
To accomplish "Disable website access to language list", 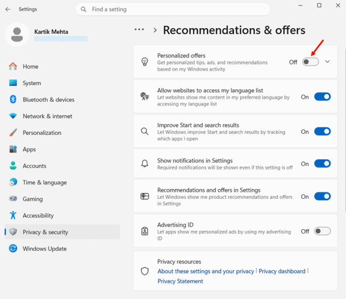I will 323,97.
